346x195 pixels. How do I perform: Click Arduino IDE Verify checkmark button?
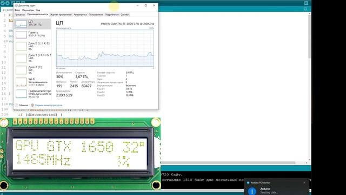[x=2, y=3]
